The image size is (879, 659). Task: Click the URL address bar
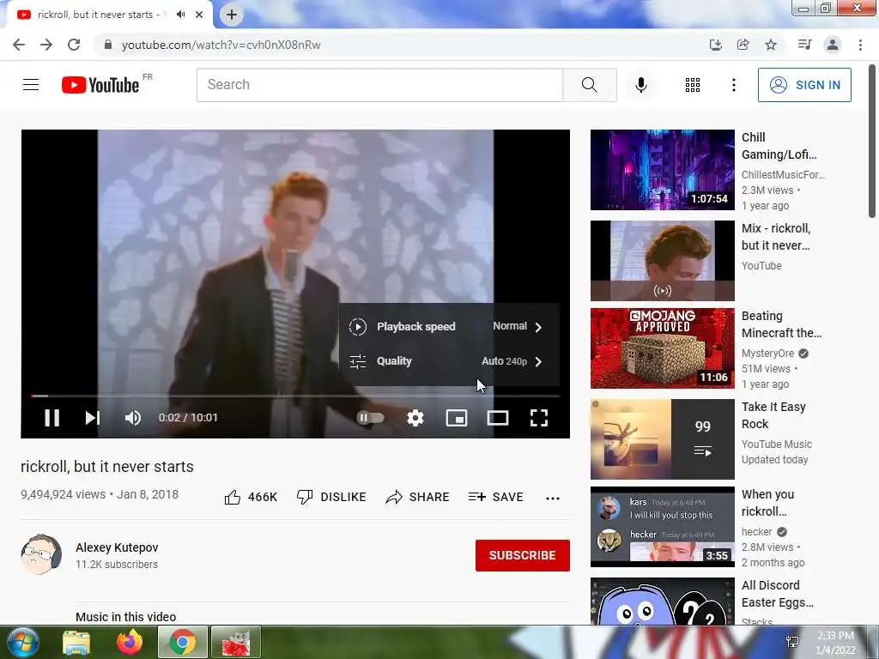click(403, 45)
